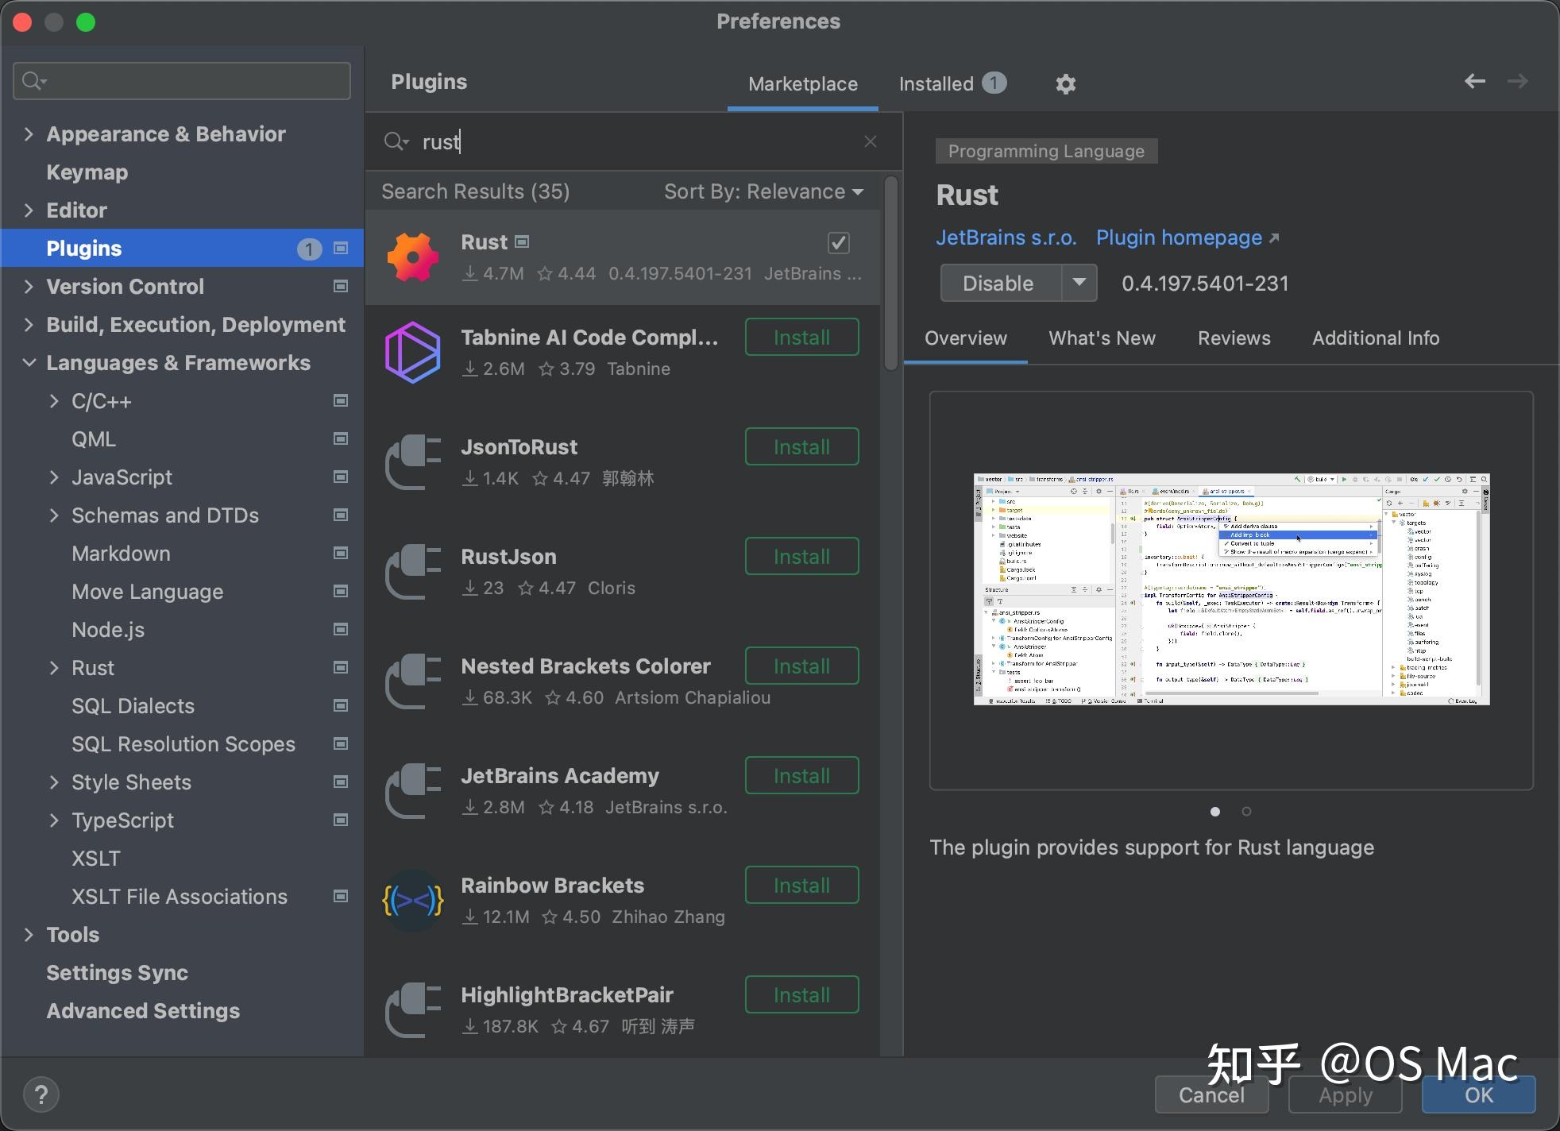Select the second screenshot carousel dot
1560x1131 pixels.
(1246, 811)
